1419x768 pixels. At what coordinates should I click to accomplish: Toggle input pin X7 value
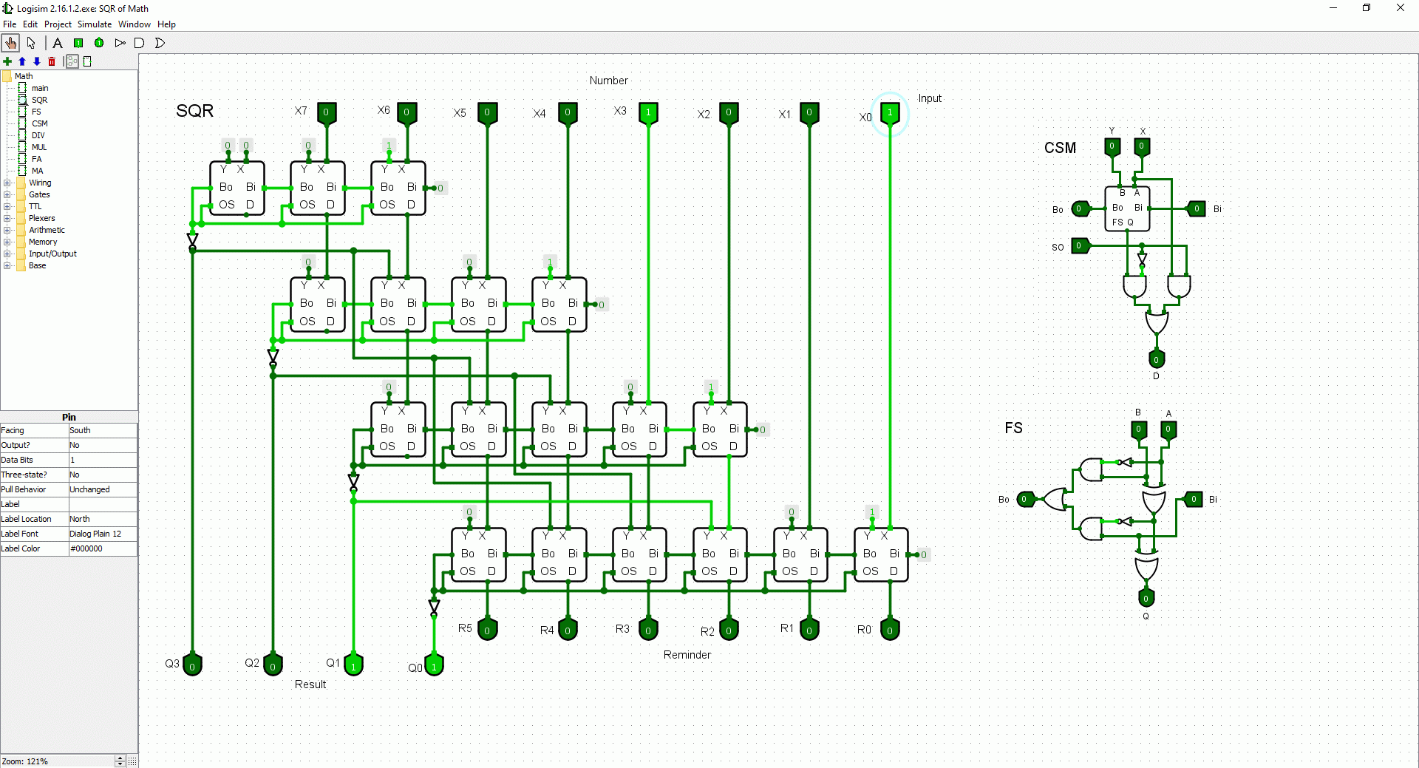326,112
